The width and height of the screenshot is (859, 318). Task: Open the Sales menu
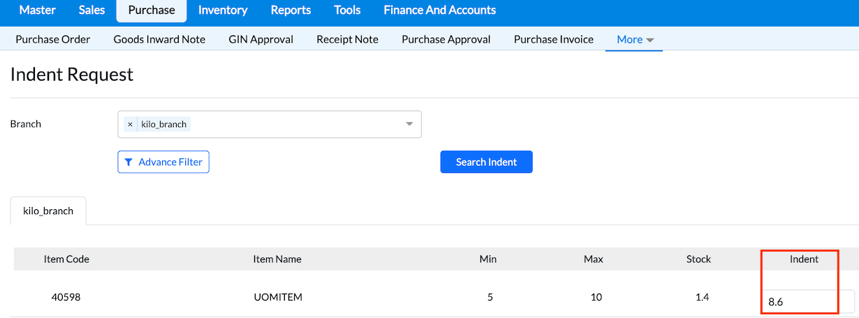pyautogui.click(x=91, y=10)
